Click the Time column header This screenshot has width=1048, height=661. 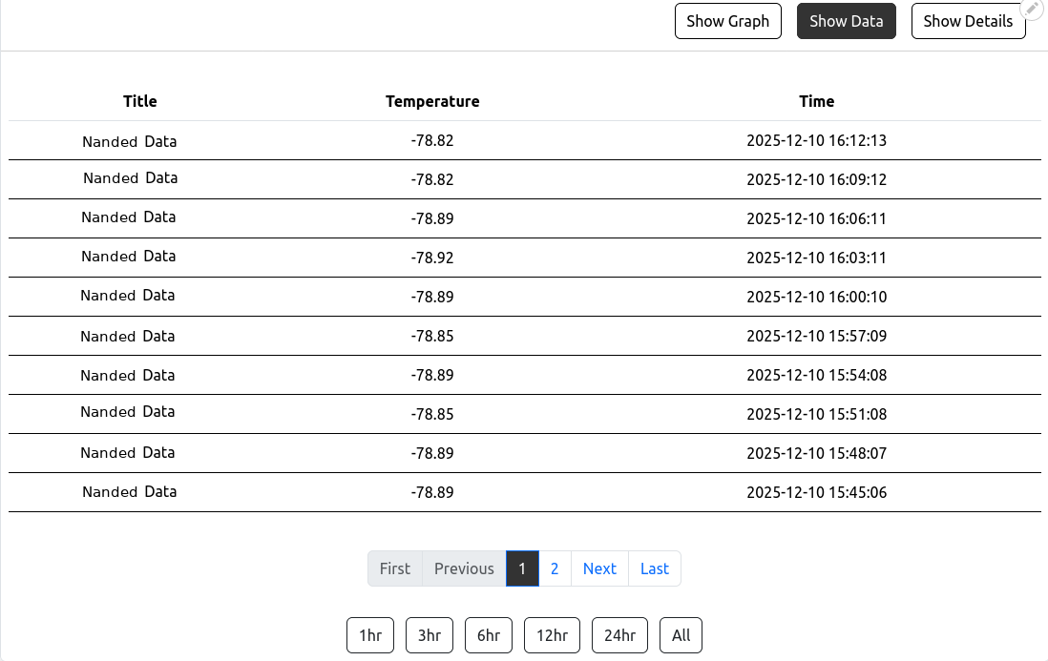816,101
